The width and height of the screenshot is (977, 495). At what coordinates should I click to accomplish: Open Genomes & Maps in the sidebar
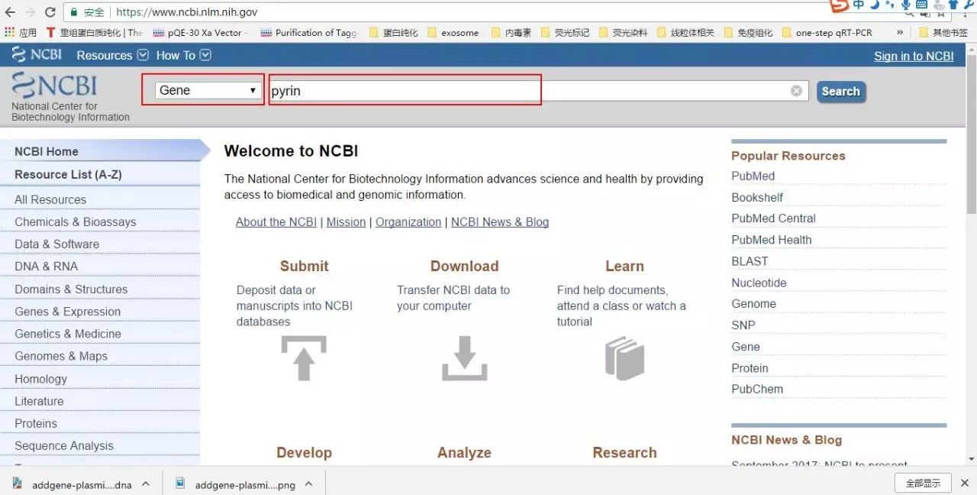(61, 356)
